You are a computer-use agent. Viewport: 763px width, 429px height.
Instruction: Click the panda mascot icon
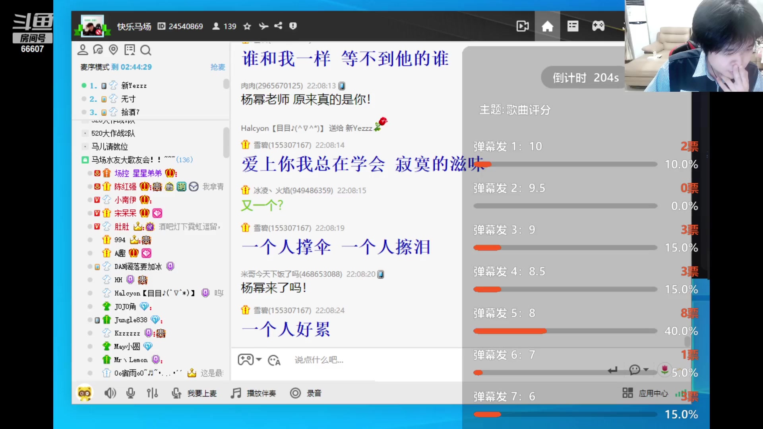click(x=85, y=393)
